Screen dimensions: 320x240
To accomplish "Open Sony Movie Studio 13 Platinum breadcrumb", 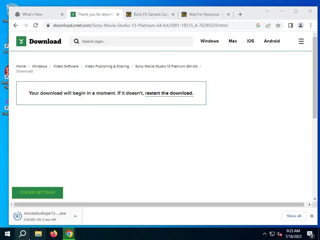I will (x=166, y=66).
